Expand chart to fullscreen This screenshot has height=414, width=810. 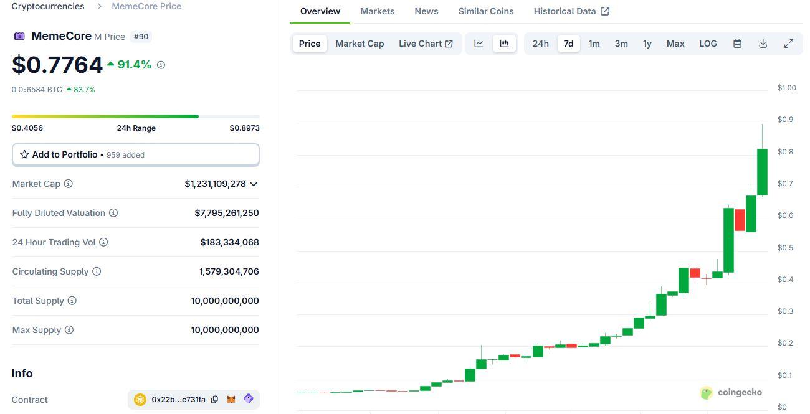(788, 44)
